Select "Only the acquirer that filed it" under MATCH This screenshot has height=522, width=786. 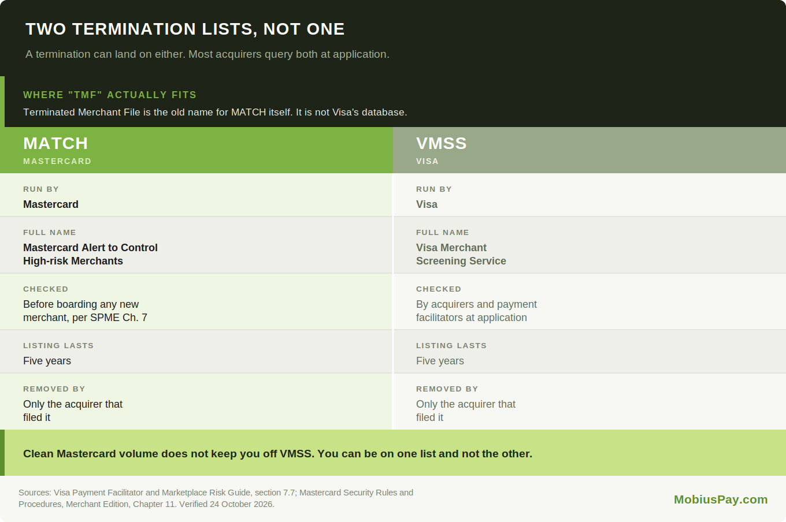(x=73, y=411)
